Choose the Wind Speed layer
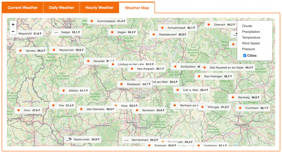Image resolution: width=282 pixels, height=153 pixels. click(x=251, y=43)
